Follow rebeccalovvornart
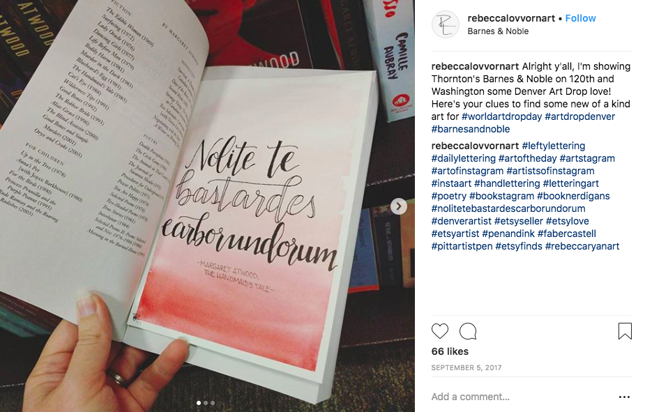This screenshot has width=645, height=412. [x=580, y=18]
